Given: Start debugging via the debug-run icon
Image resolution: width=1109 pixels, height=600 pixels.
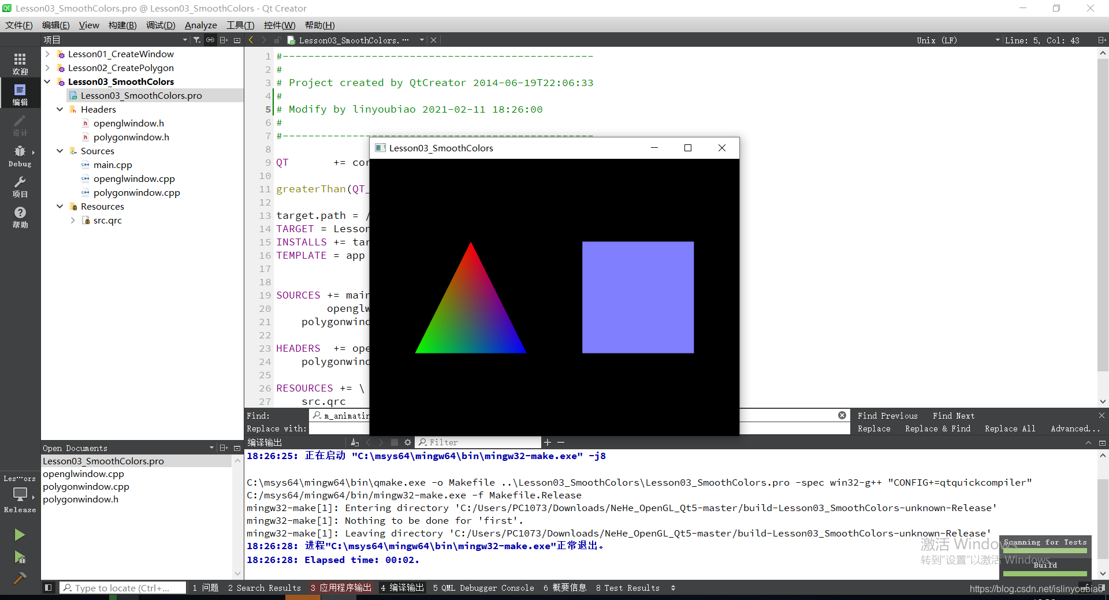Looking at the screenshot, I should [20, 558].
